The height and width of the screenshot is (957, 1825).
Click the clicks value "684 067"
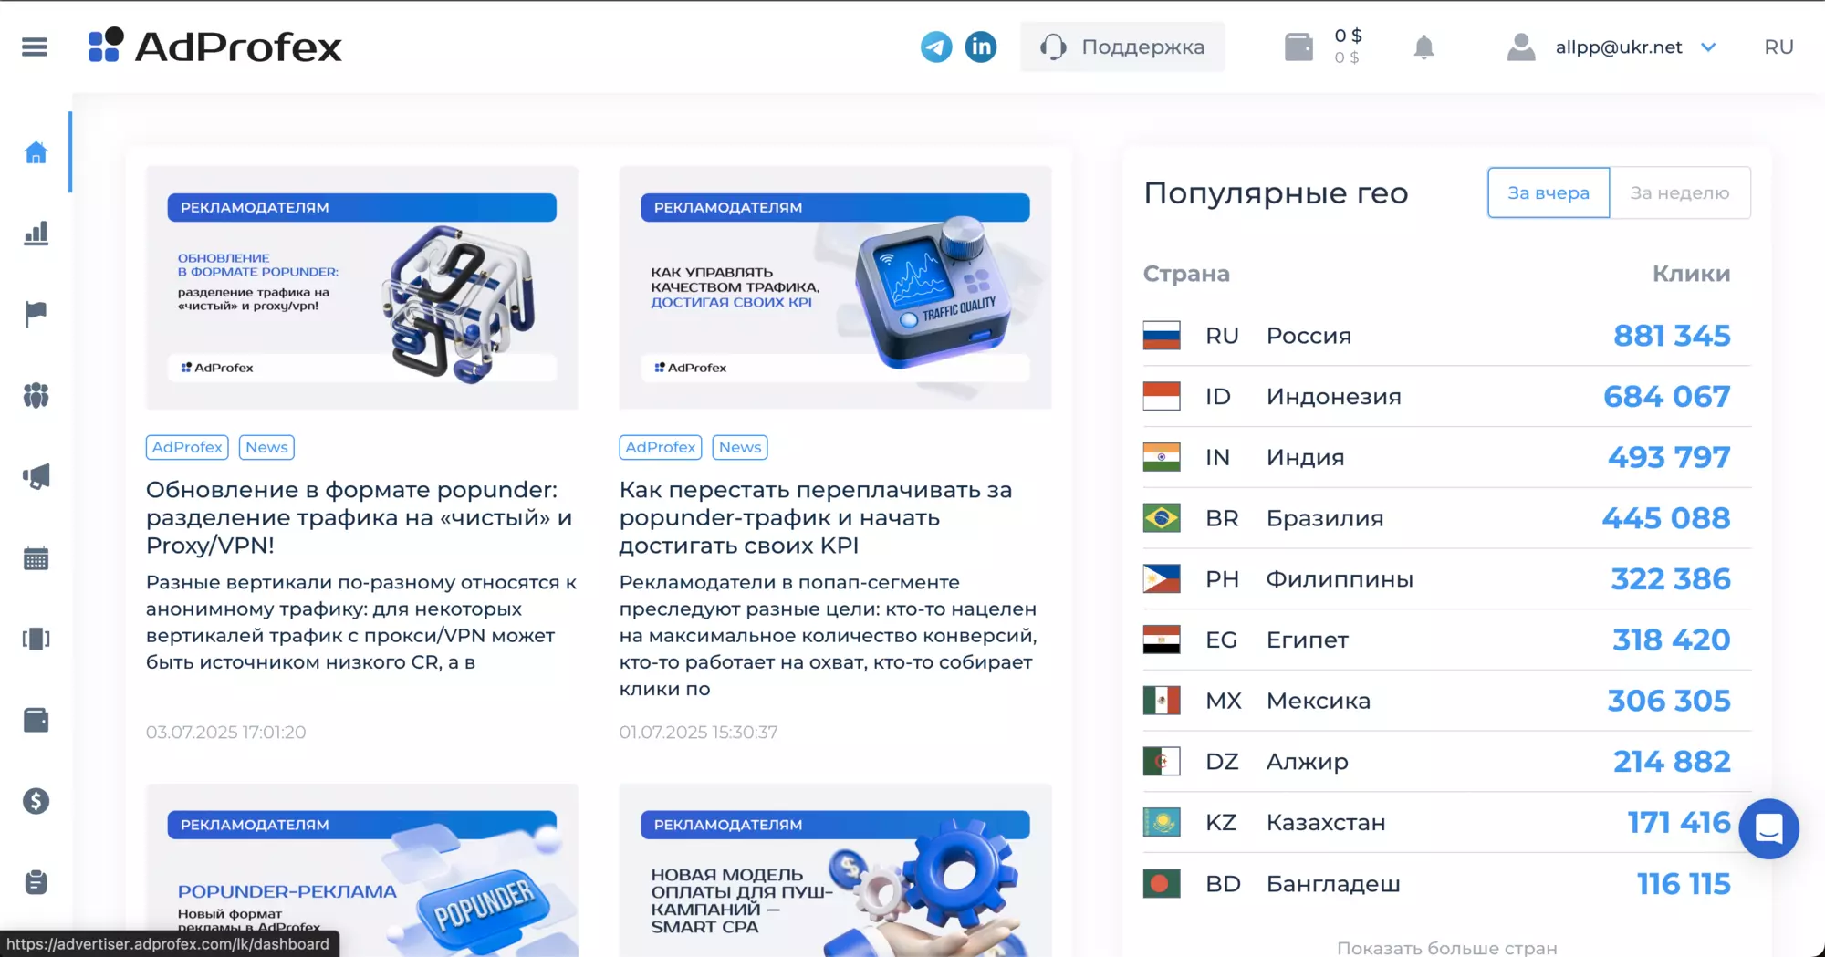click(1666, 397)
